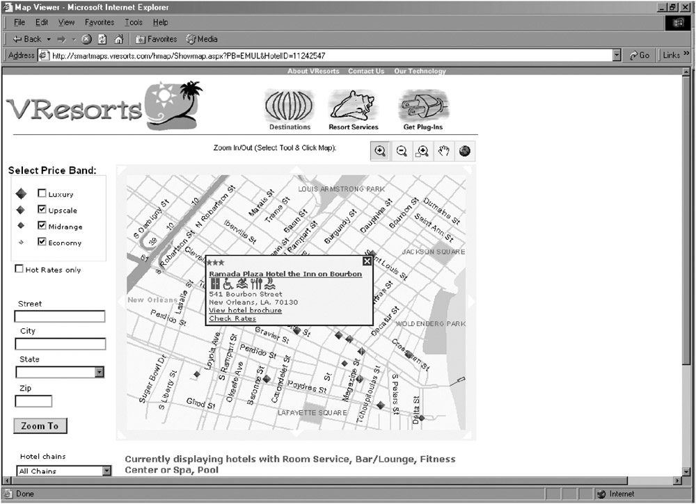Click the Zip input field
The height and width of the screenshot is (504, 696).
pyautogui.click(x=33, y=401)
